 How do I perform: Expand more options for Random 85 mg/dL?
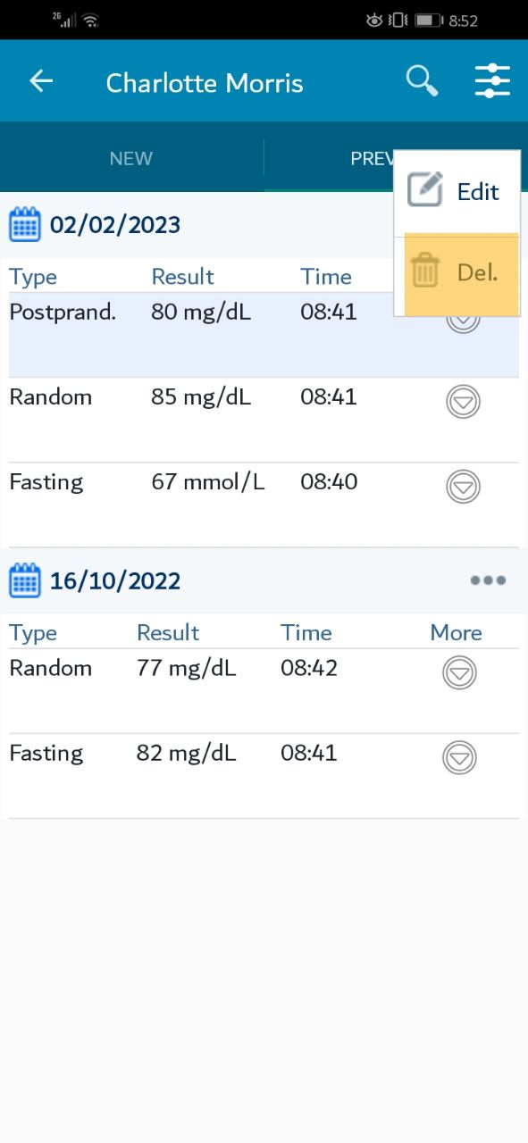[x=463, y=402]
